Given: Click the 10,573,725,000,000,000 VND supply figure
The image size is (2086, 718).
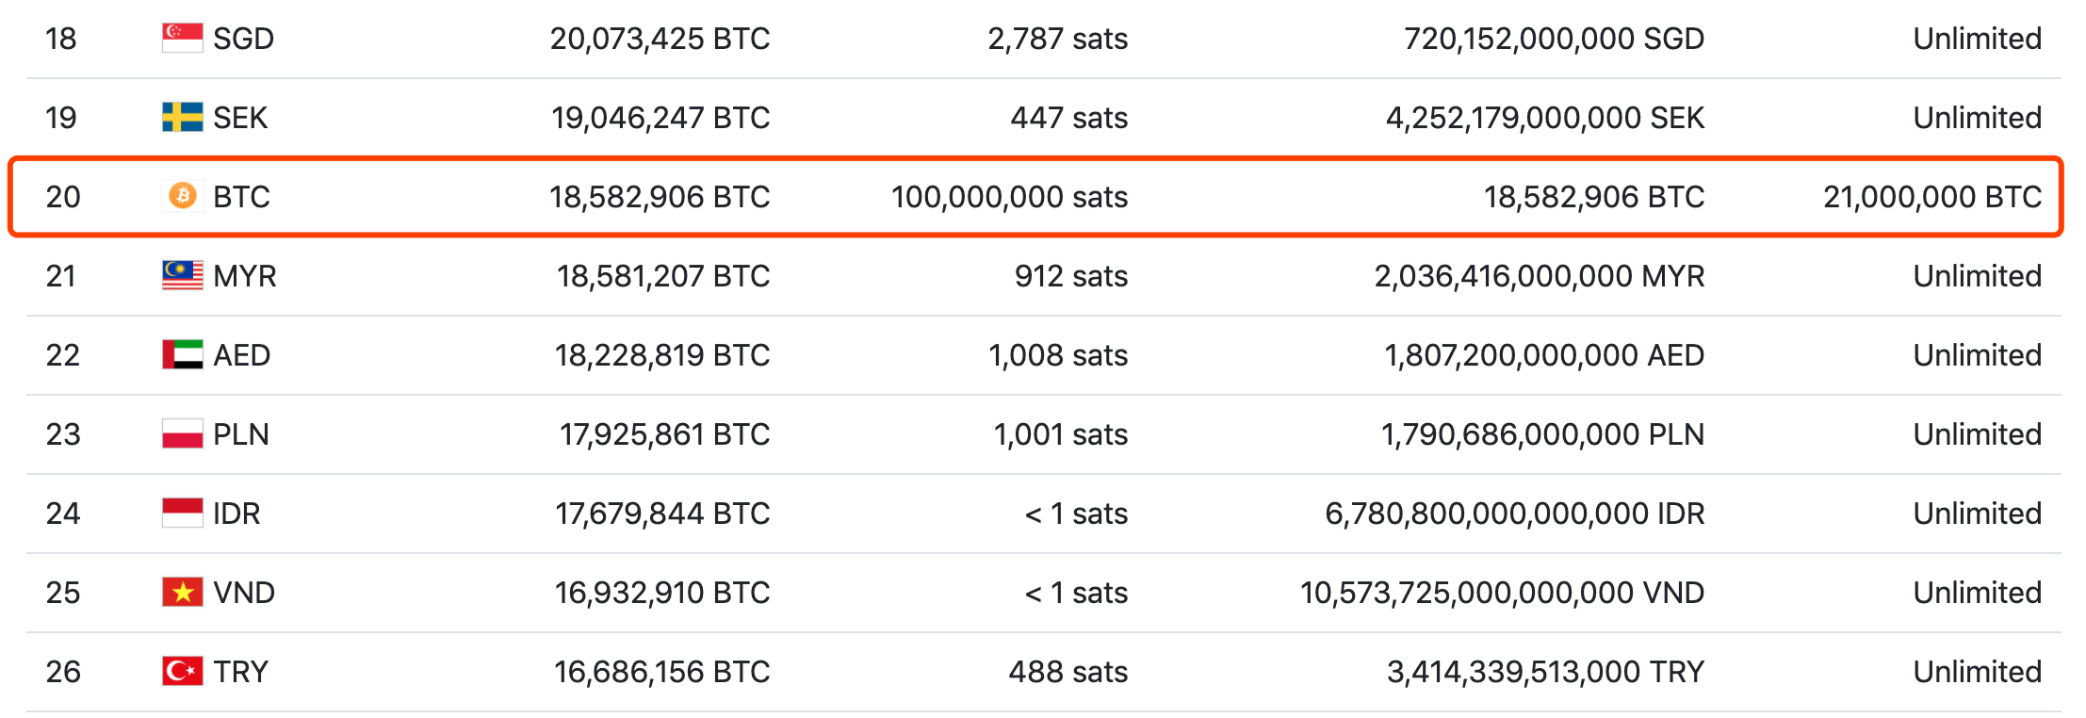Looking at the screenshot, I should point(1503,592).
